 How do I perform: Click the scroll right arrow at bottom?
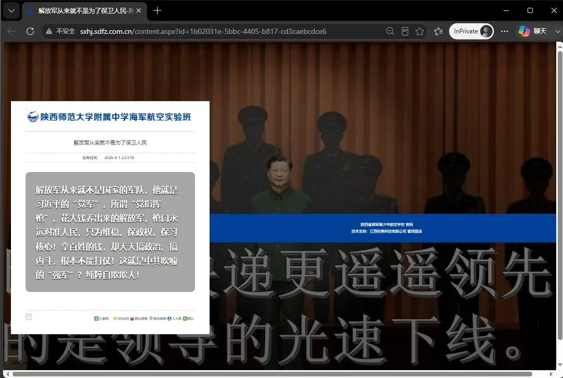551,374
